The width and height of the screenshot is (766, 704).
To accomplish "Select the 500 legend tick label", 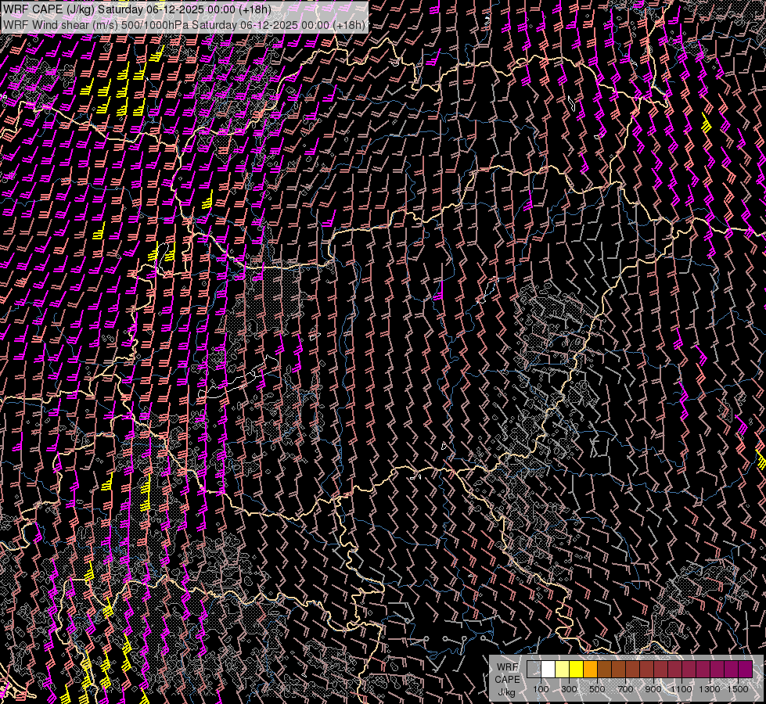I will tap(597, 689).
